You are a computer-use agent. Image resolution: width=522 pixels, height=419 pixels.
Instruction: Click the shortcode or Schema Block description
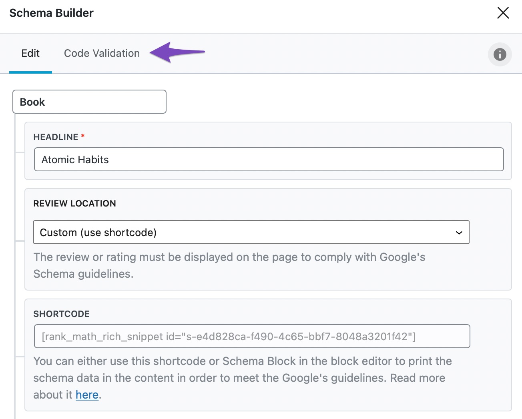(243, 378)
